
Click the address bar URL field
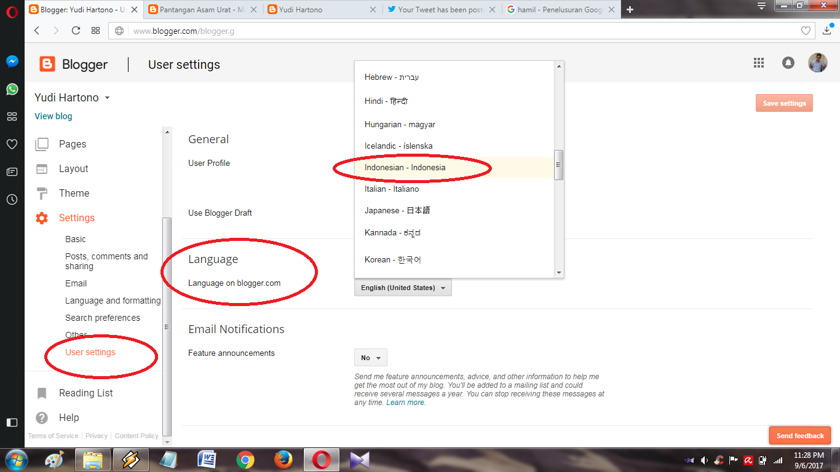[x=461, y=31]
